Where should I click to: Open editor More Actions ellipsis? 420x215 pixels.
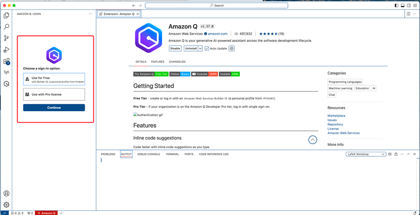tap(415, 14)
